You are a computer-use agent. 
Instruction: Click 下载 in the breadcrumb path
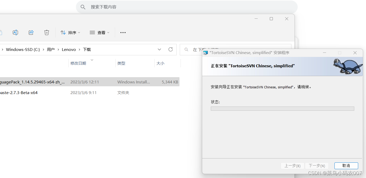pyautogui.click(x=87, y=49)
